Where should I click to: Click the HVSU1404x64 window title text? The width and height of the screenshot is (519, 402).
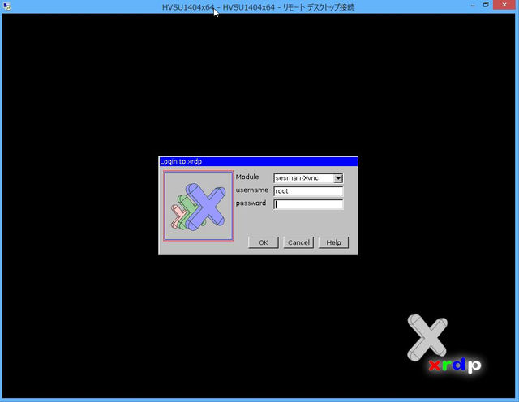click(x=258, y=7)
